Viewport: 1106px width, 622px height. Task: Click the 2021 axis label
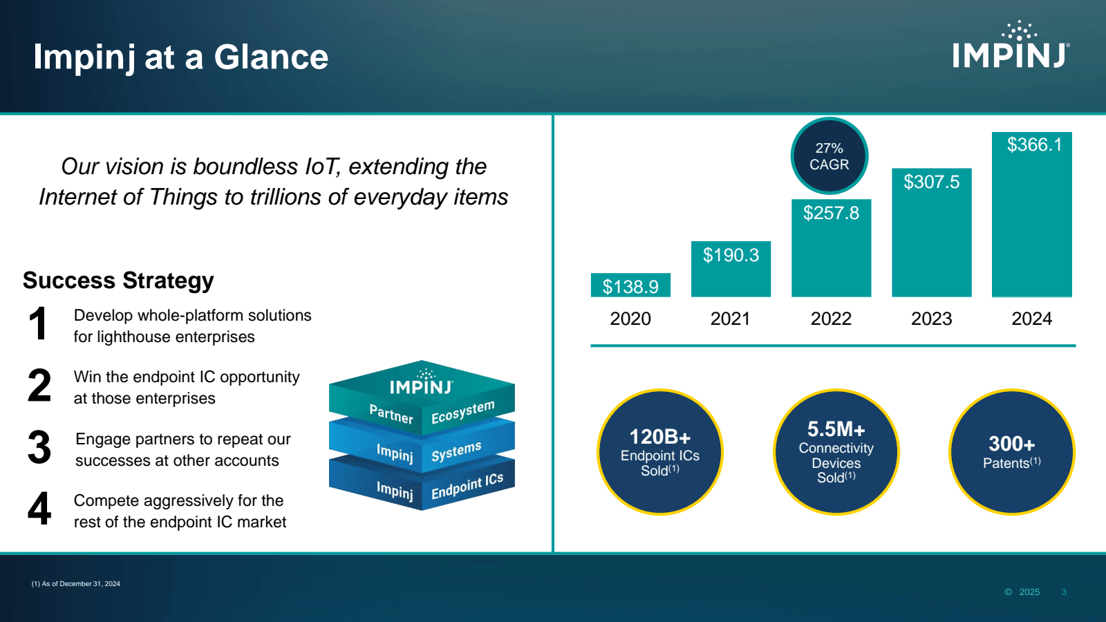pyautogui.click(x=731, y=319)
